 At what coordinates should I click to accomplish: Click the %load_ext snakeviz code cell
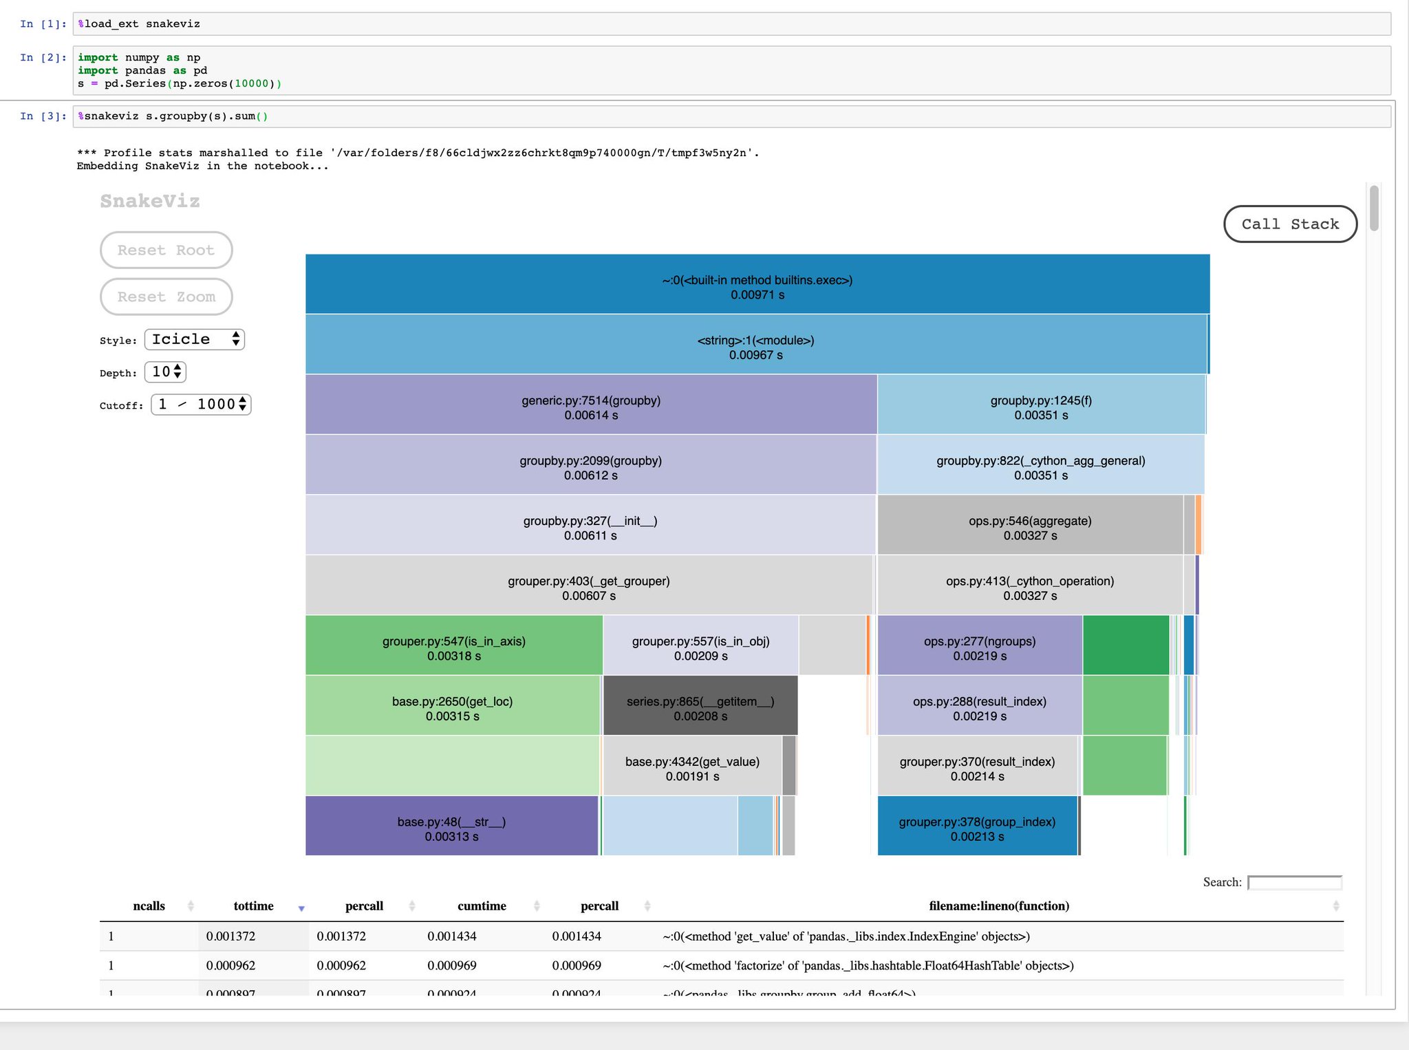tap(731, 23)
